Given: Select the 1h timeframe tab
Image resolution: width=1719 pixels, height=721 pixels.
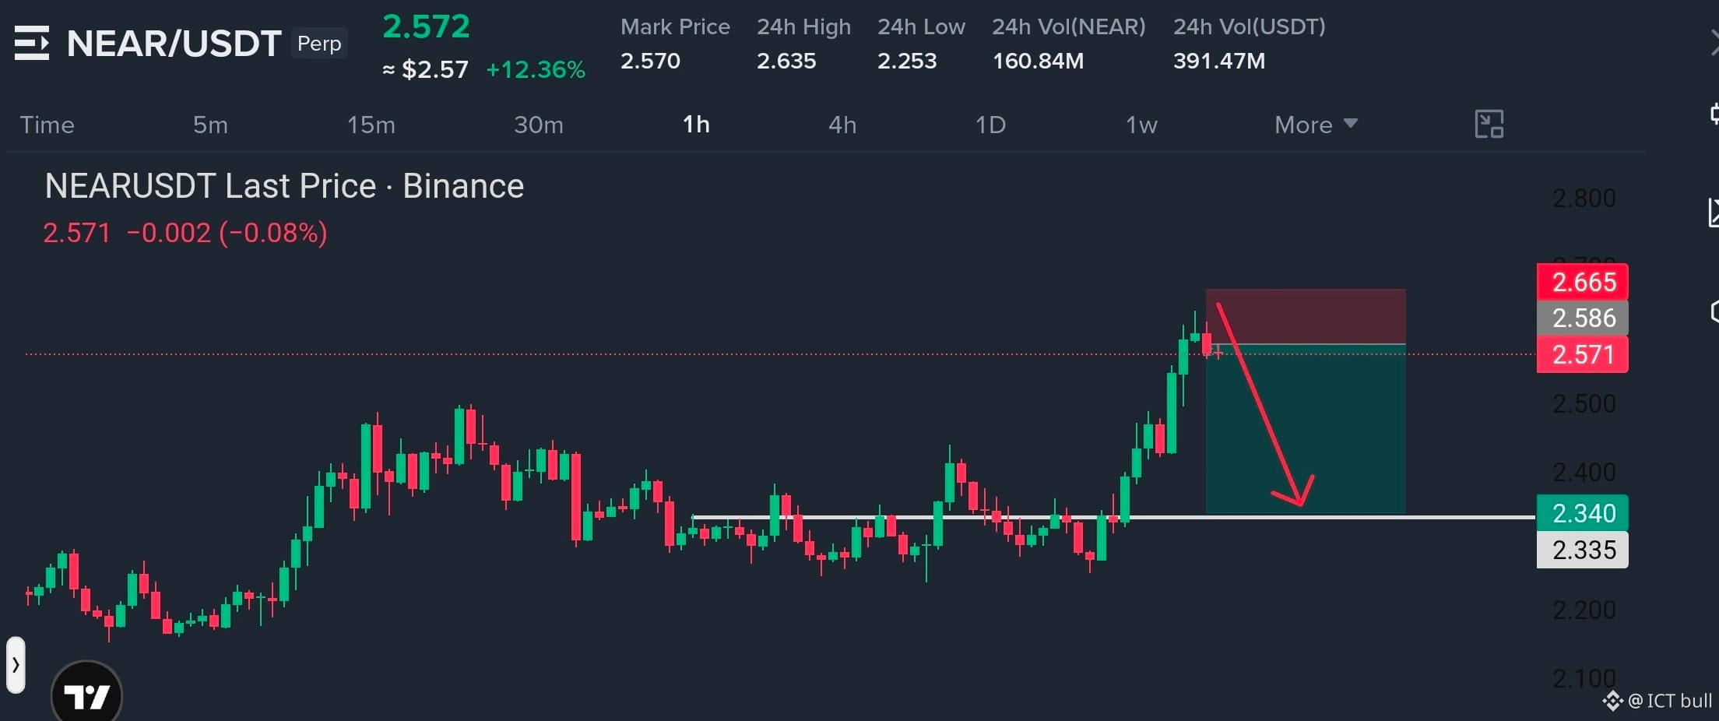Looking at the screenshot, I should (696, 125).
